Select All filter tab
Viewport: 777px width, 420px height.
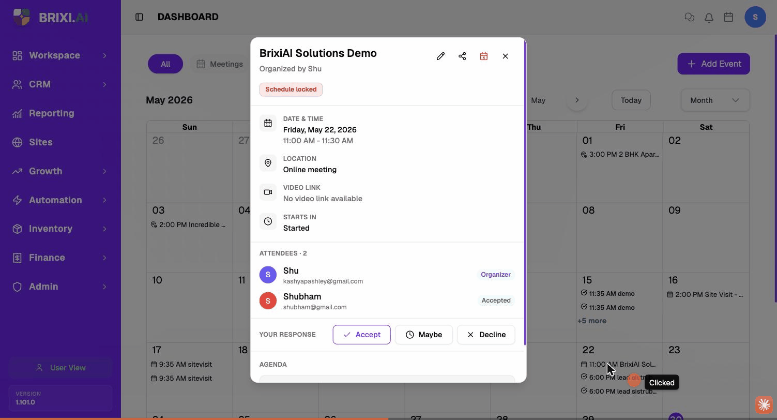(x=165, y=64)
